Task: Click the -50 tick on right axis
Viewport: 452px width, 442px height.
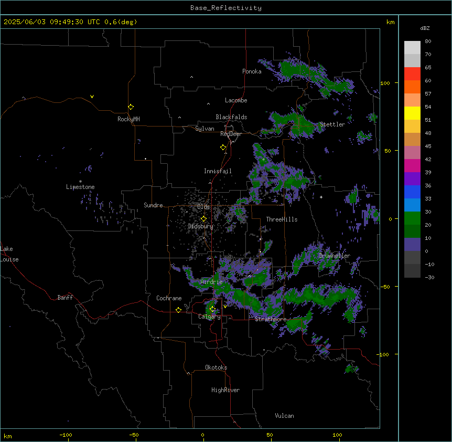Action: 385,287
